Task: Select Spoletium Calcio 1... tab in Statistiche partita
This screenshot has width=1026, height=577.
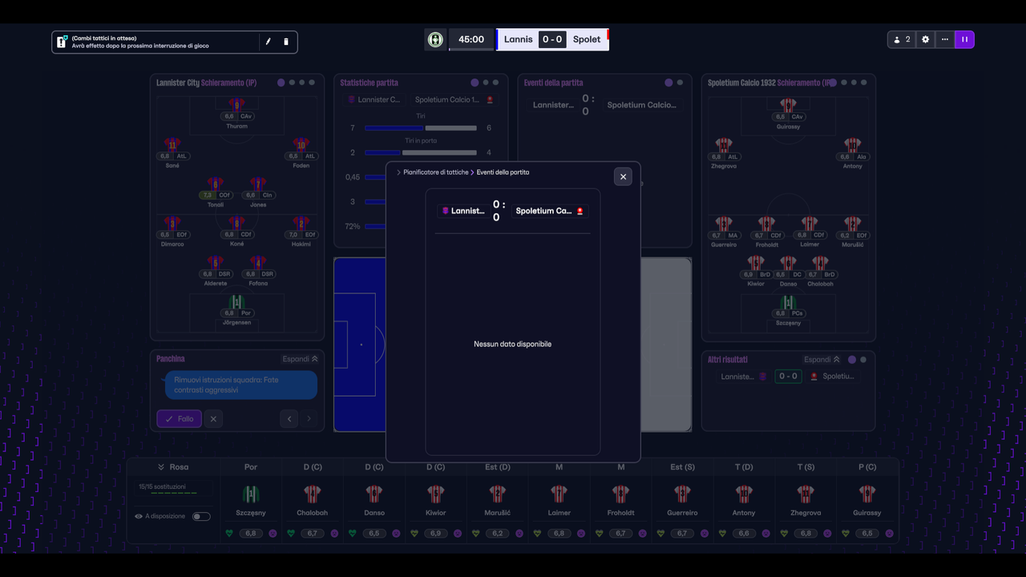Action: 453,100
